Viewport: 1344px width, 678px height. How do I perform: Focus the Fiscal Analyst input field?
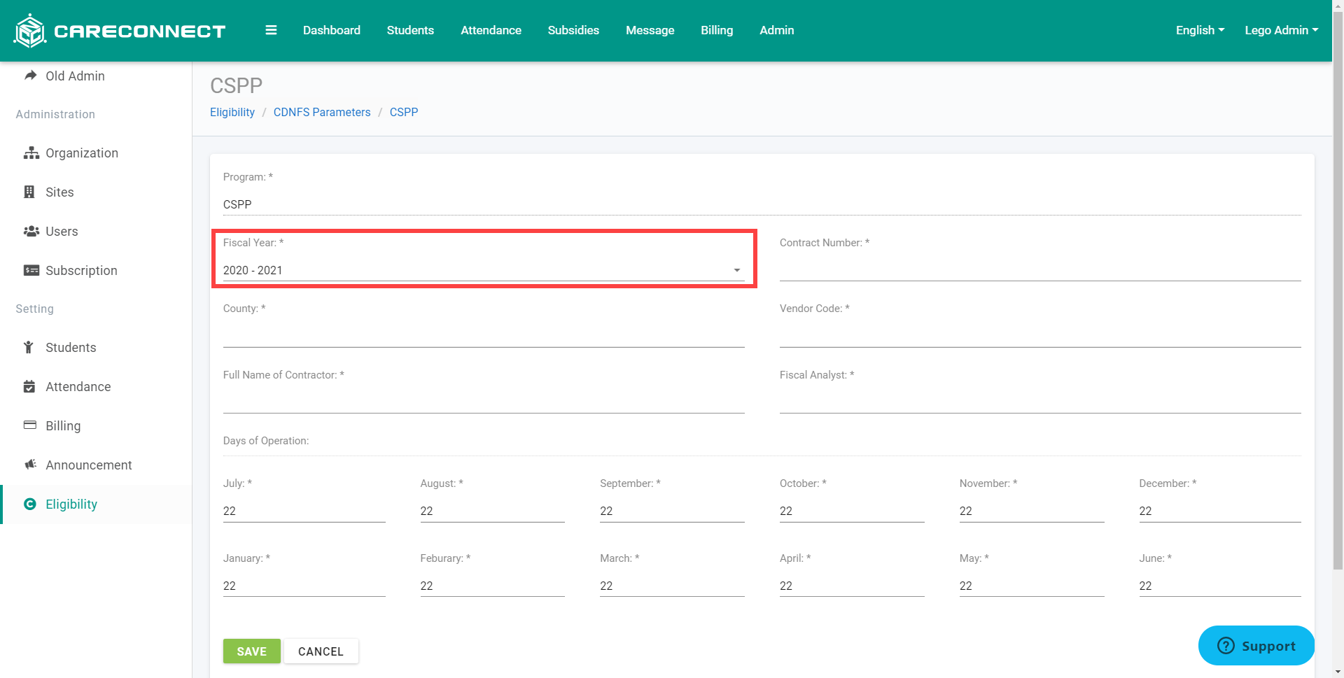[1040, 402]
